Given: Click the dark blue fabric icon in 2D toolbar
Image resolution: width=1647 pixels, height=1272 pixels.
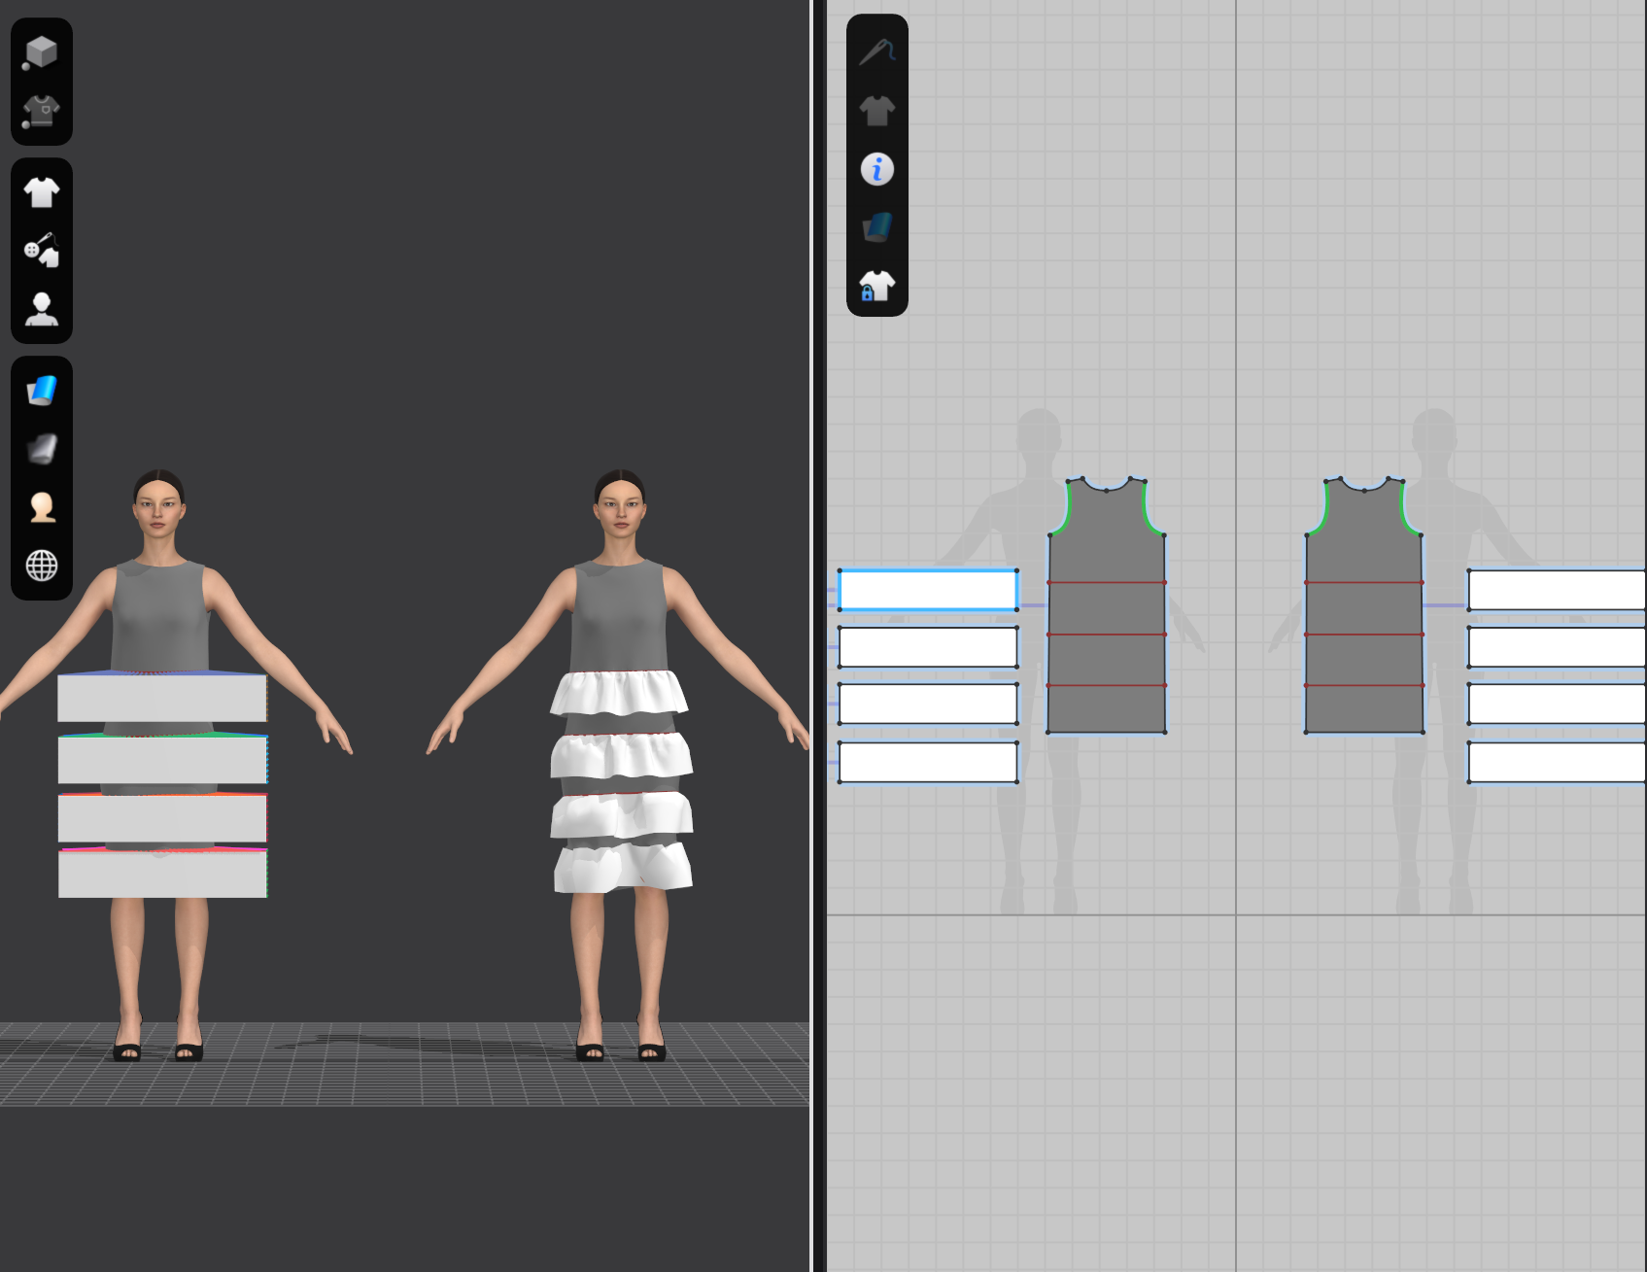Looking at the screenshot, I should coord(876,227).
